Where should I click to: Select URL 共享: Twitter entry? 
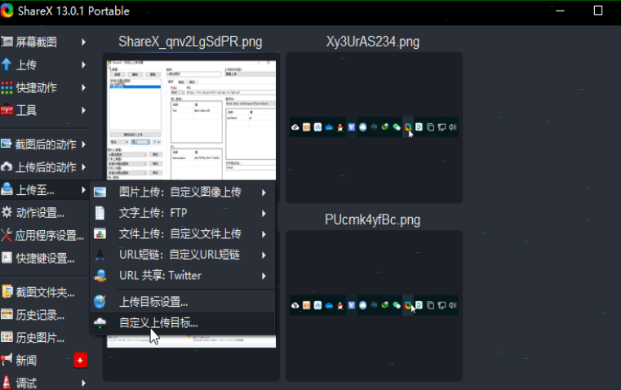[x=182, y=276]
